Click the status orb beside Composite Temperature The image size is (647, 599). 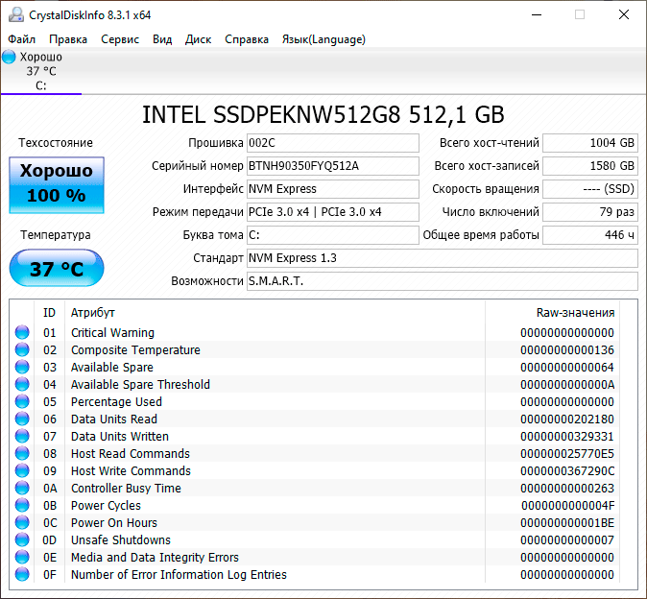22,350
